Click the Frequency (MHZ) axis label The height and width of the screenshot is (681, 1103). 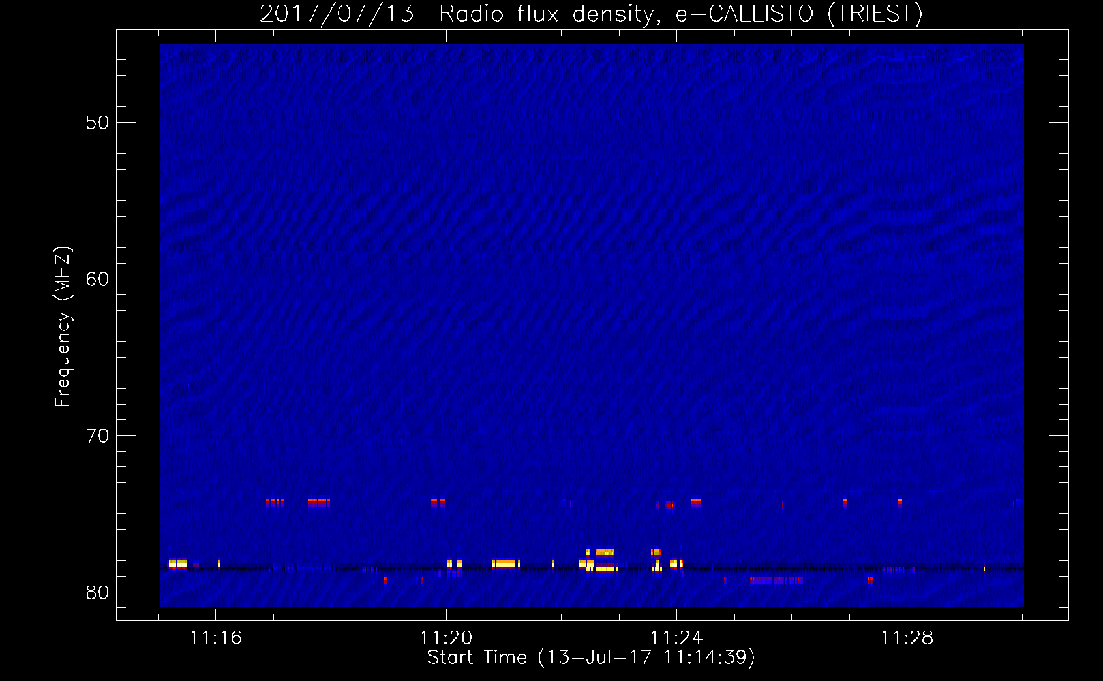62,326
